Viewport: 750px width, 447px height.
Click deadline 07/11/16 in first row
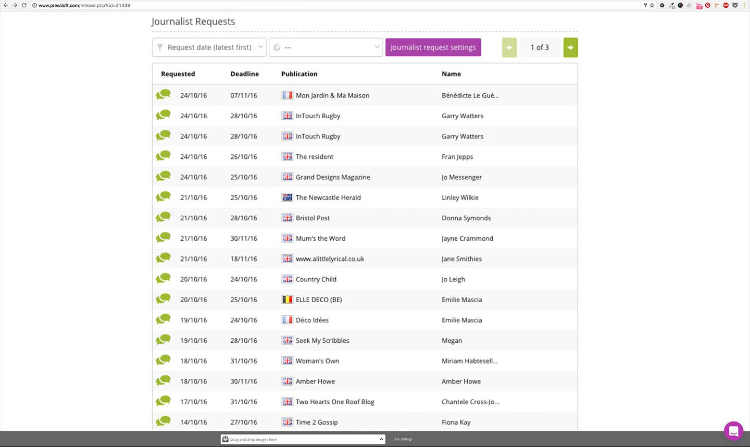244,95
